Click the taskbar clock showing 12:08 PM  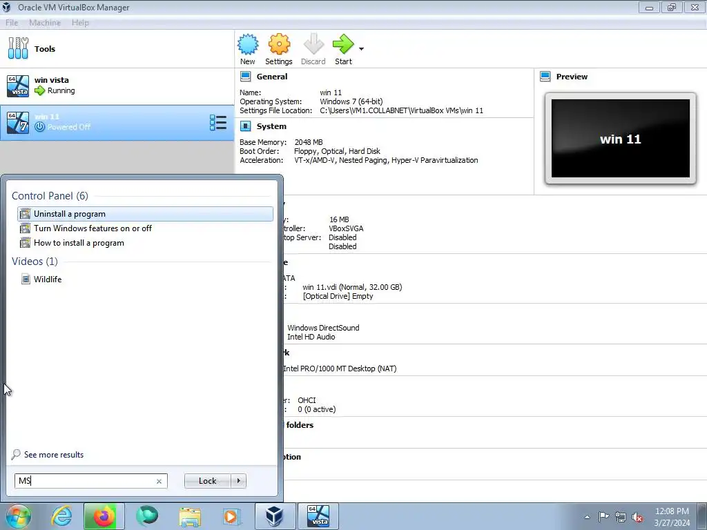pyautogui.click(x=672, y=517)
